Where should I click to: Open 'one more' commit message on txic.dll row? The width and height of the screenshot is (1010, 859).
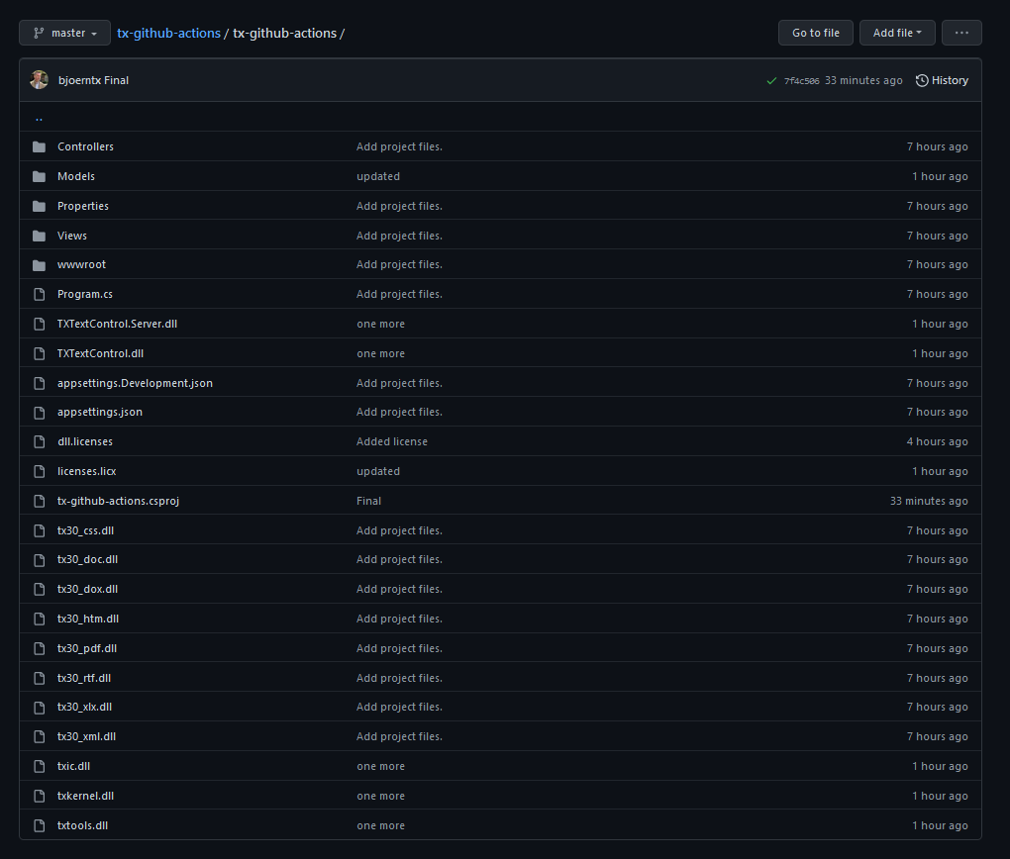point(380,766)
